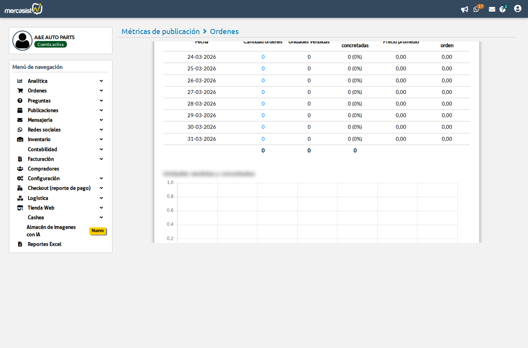Click the Nuevo badge

98,231
